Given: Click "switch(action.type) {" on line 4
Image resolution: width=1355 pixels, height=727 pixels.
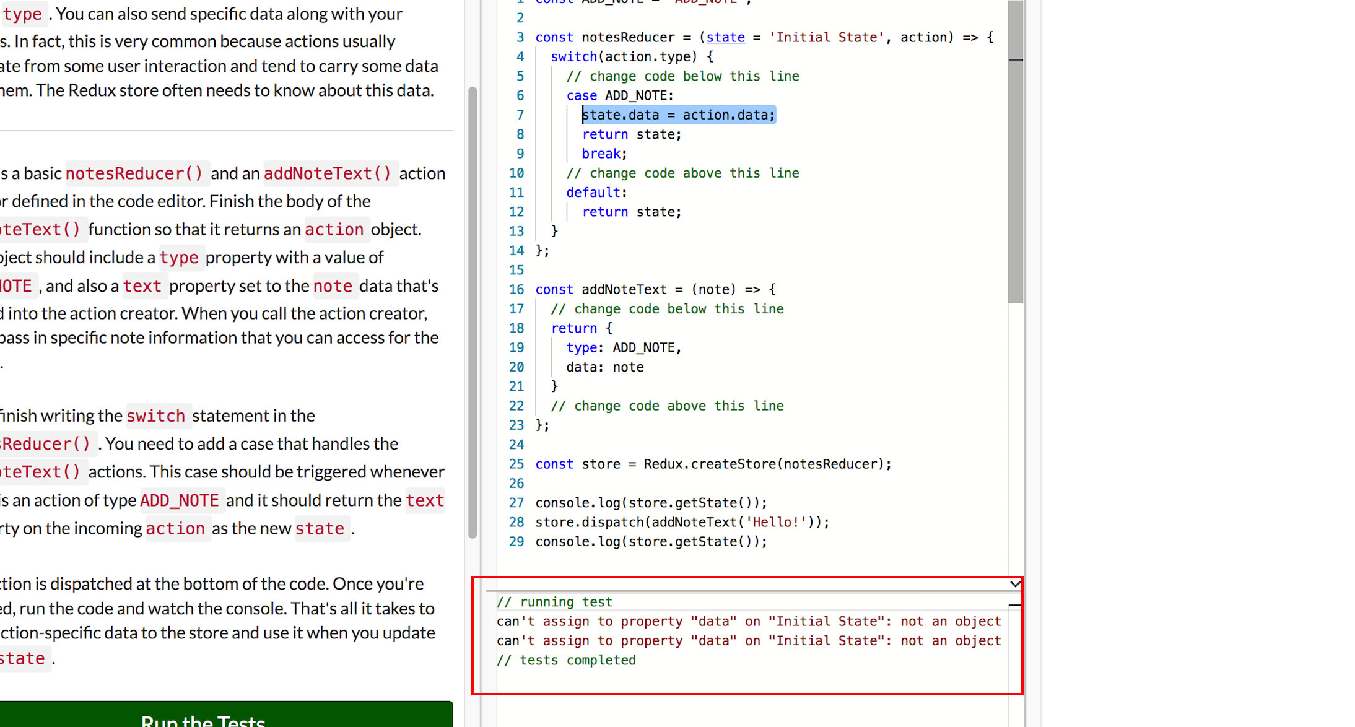Looking at the screenshot, I should (632, 56).
